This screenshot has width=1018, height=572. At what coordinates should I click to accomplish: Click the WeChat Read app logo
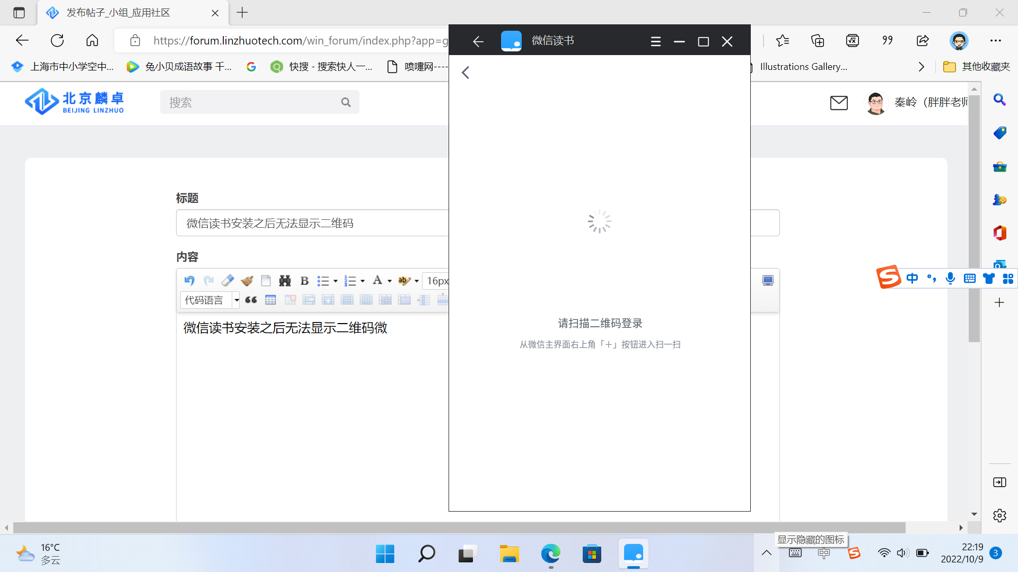(x=511, y=41)
